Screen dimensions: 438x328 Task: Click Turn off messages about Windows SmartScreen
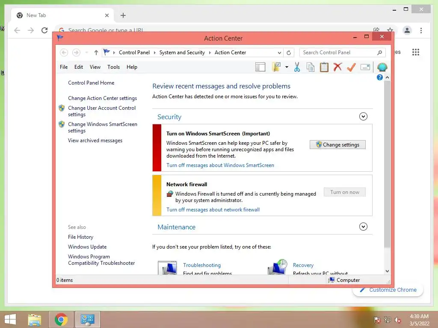[220, 165]
